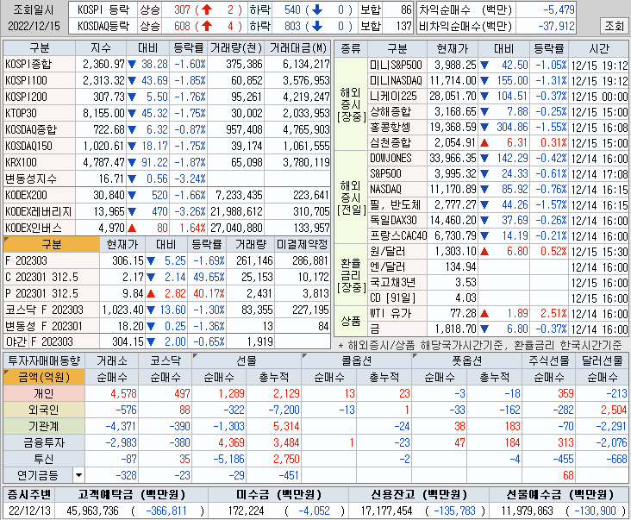The width and height of the screenshot is (631, 520).
Task: Click the red up triangle in P 202301 312.5 row
Action: pos(151,294)
